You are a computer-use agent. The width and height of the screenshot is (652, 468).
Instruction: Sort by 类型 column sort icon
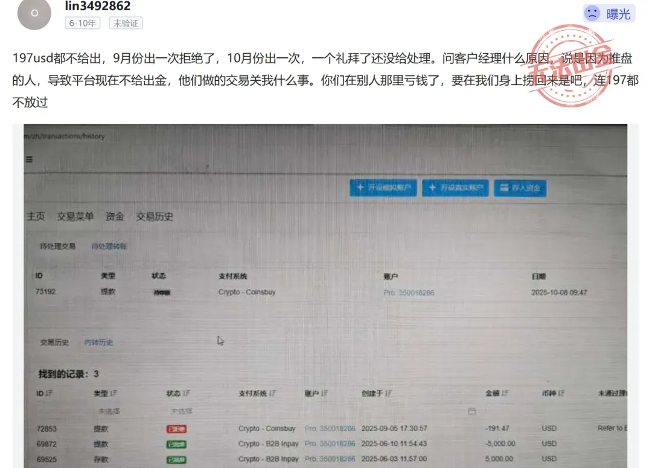click(113, 393)
